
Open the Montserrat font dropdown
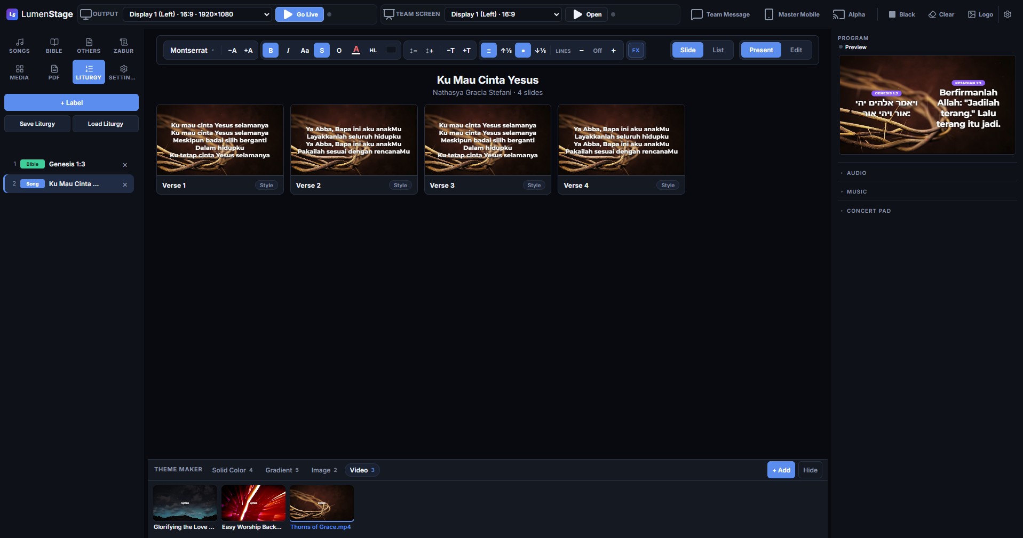pyautogui.click(x=192, y=51)
